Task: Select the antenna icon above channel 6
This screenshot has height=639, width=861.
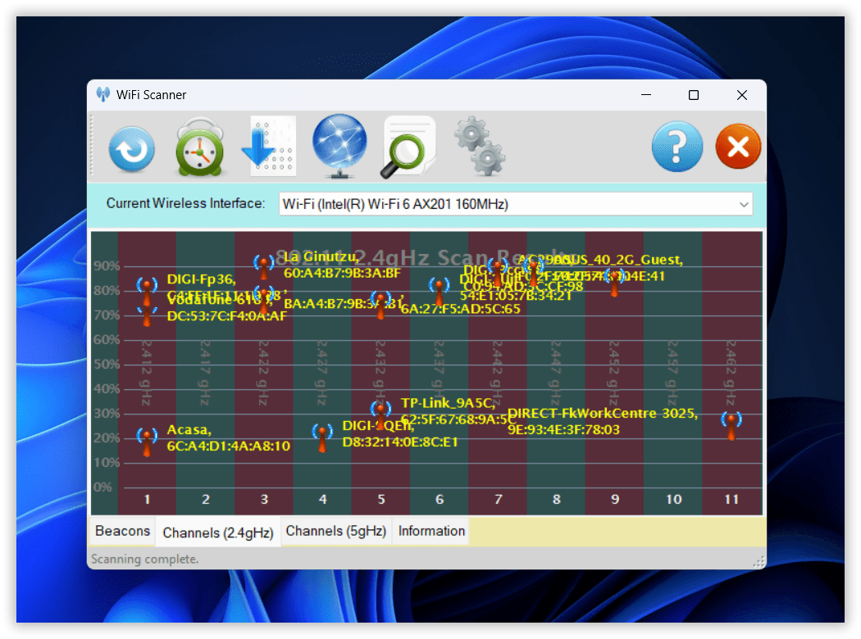Action: [x=439, y=292]
